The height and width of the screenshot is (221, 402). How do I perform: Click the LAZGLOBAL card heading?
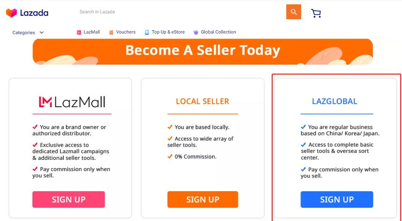click(x=334, y=101)
